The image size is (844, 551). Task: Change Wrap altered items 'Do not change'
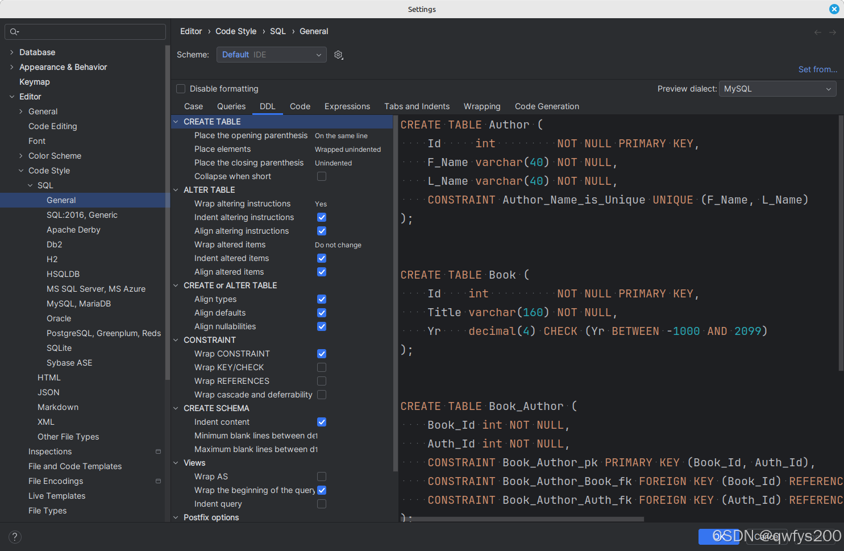(x=338, y=245)
